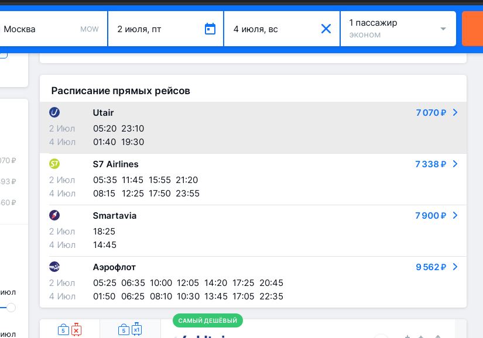Adjust the sidebar range slider handle
Viewport: 483px width, 338px height.
click(11, 307)
